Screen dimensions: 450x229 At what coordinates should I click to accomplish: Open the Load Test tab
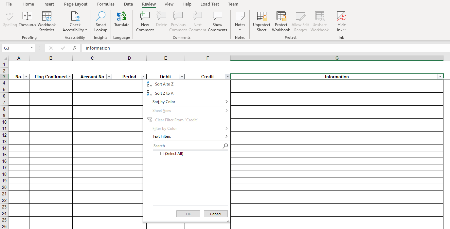[210, 4]
